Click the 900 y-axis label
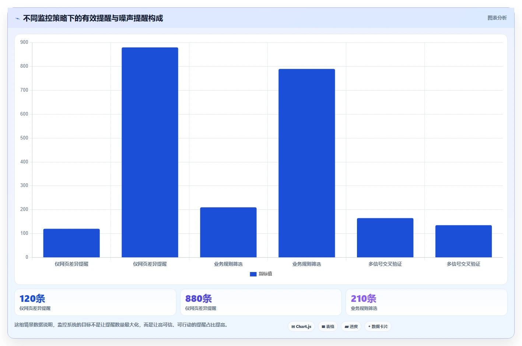This screenshot has height=346, width=522. pos(24,42)
